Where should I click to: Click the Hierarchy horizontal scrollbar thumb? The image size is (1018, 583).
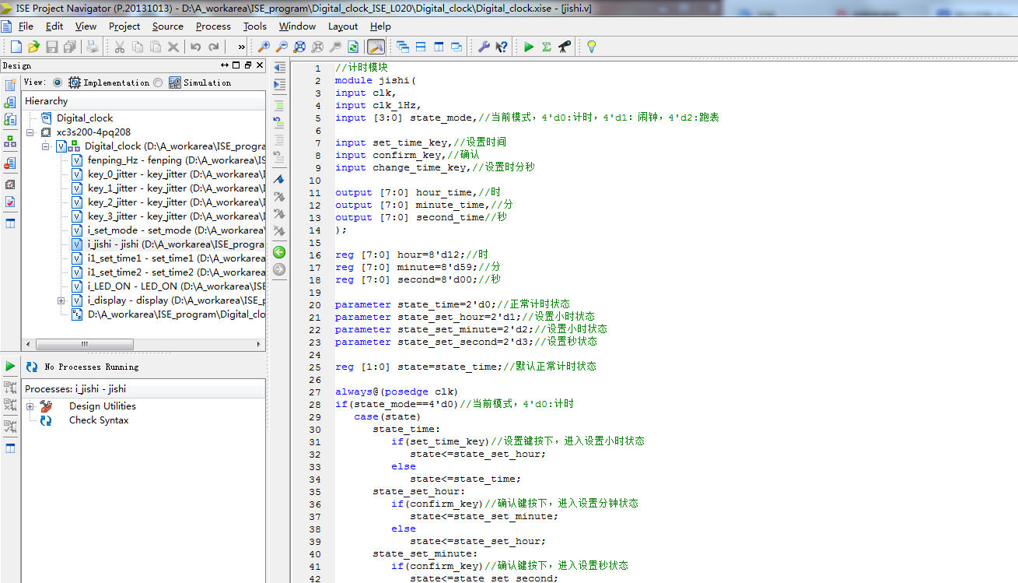pos(86,344)
